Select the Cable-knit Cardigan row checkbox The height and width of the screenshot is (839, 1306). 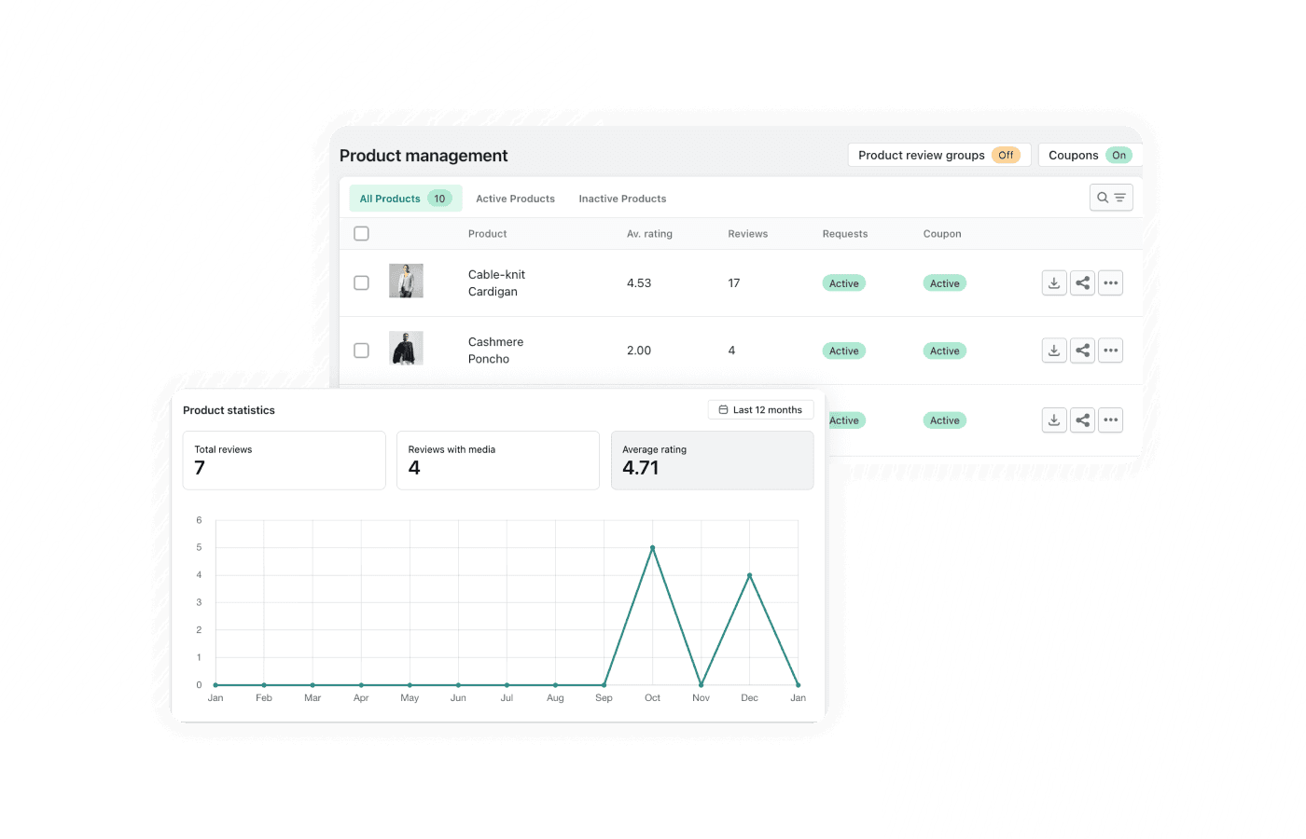click(x=361, y=282)
